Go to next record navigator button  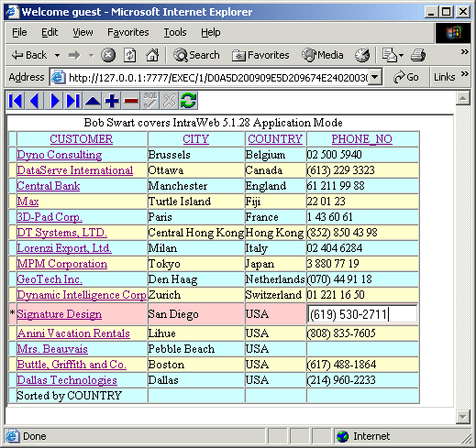point(54,101)
